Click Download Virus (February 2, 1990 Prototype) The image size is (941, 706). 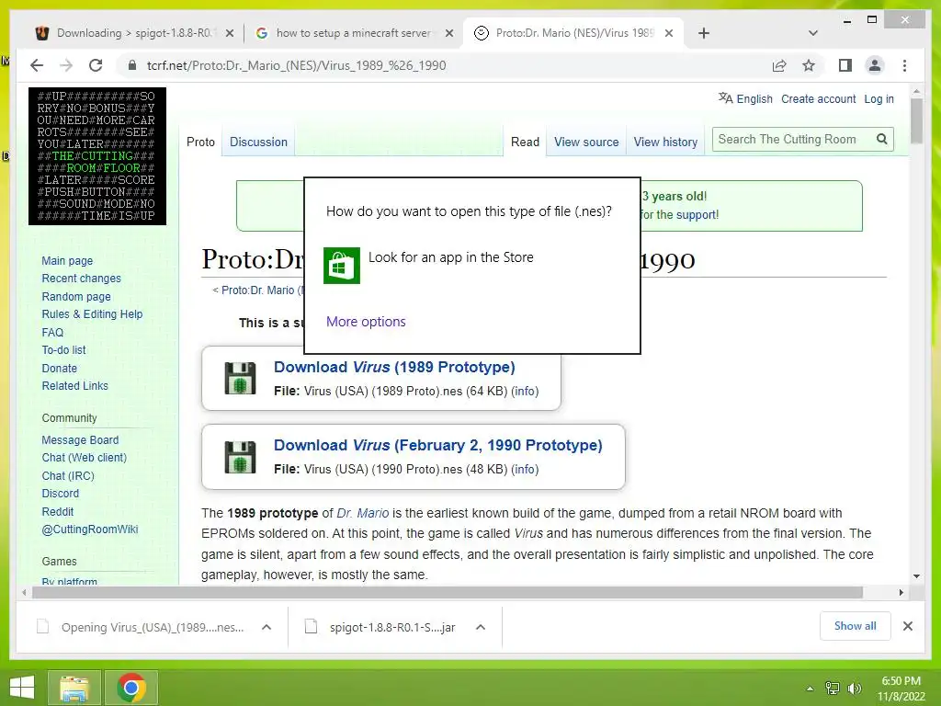coord(438,445)
